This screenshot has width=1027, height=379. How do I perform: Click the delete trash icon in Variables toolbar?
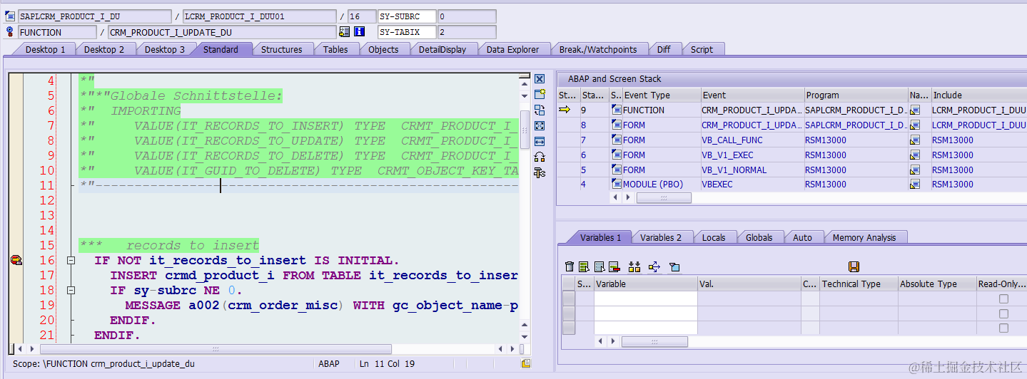[x=570, y=267]
